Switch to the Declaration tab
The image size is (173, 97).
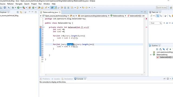67,79
